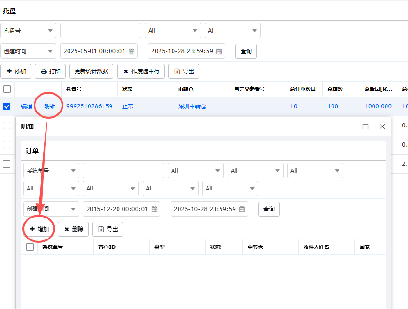Viewport: 408px width, 309px height.
Task: Toggle select-all checkbox in pallet table header
Action: 7,89
